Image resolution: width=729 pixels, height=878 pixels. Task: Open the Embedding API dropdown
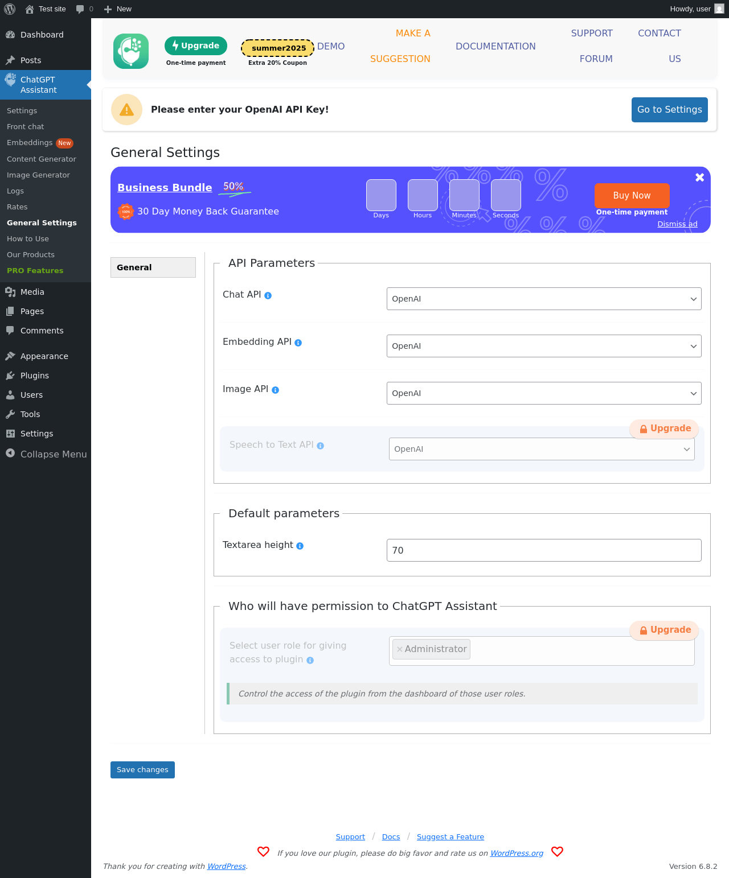[544, 346]
